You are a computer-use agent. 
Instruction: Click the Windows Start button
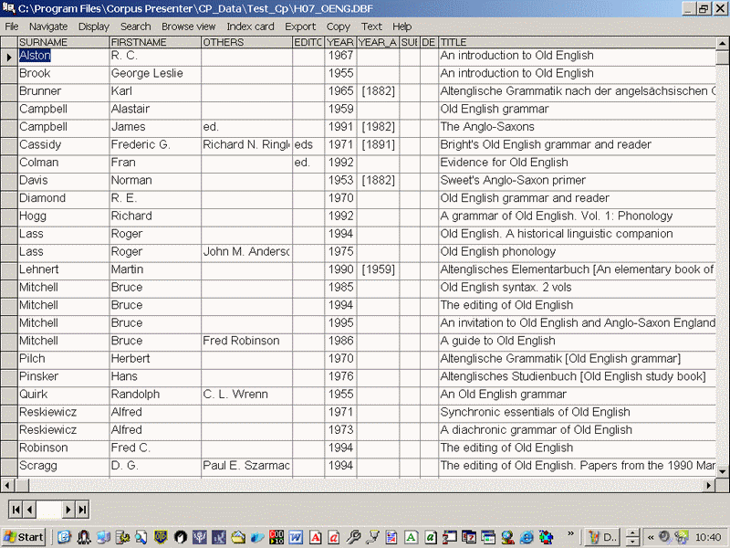[25, 537]
